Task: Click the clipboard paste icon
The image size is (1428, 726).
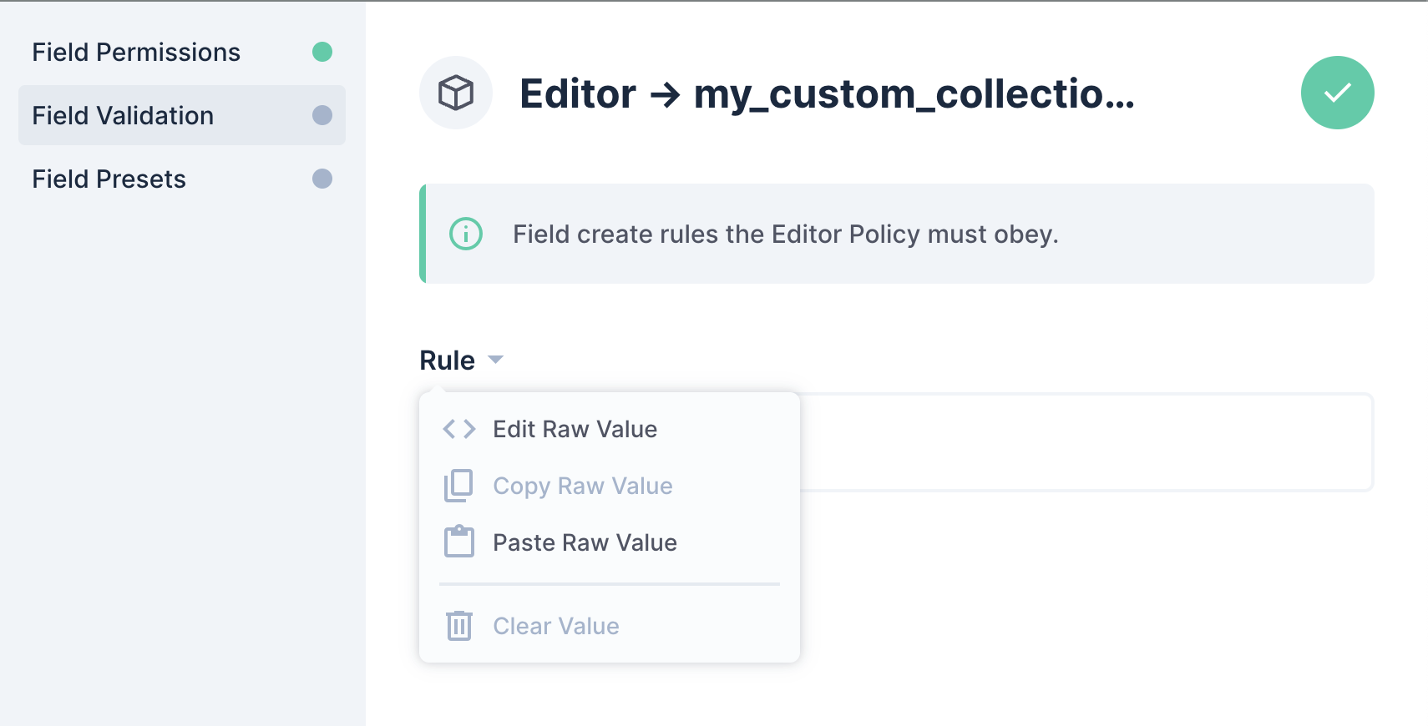Action: (x=459, y=542)
